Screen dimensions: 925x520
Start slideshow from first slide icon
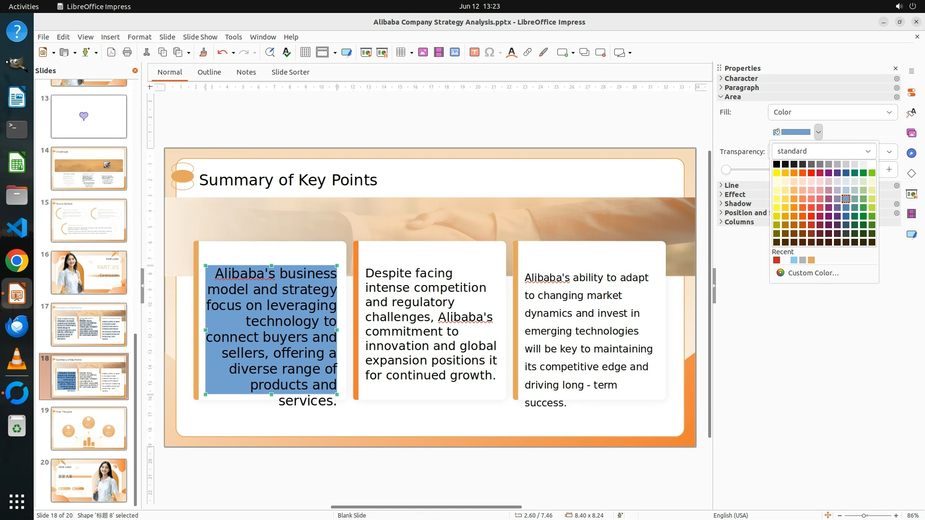click(366, 52)
